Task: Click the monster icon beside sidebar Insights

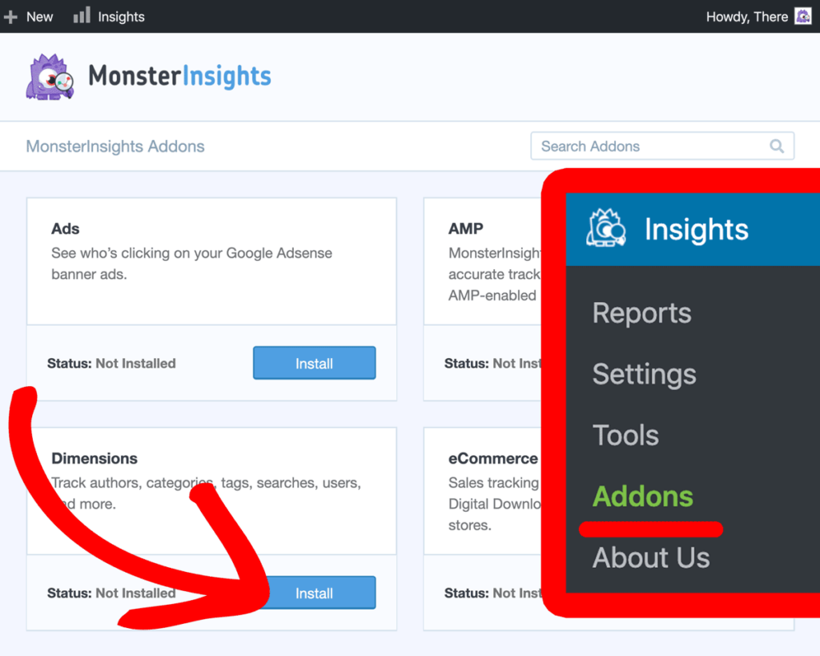Action: [x=606, y=229]
